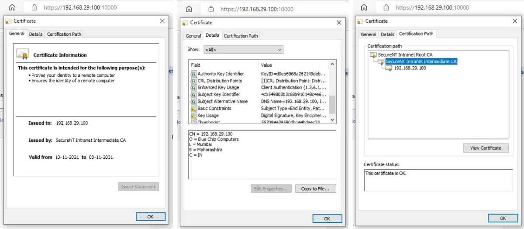The height and width of the screenshot is (229, 524).
Task: Select SecureNT Intranet Intermediate CA tree node
Action: [x=421, y=62]
